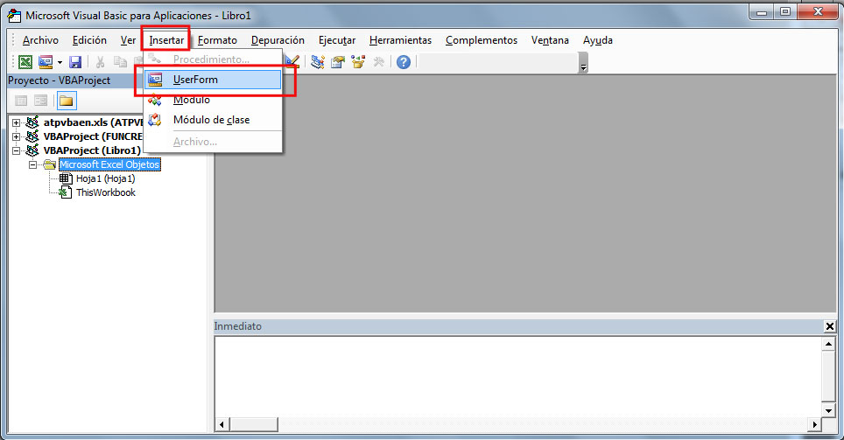The image size is (844, 440).
Task: Click the View Microsoft Excel toolbar icon
Action: pos(25,62)
